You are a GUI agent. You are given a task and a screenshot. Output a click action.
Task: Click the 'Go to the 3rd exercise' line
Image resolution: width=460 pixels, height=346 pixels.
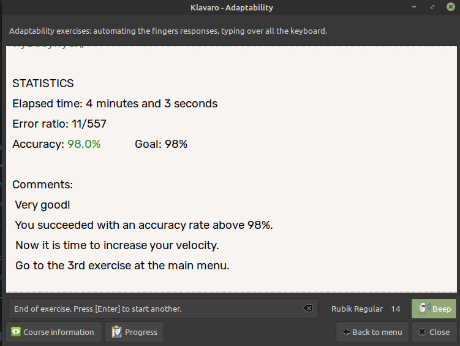coord(122,266)
